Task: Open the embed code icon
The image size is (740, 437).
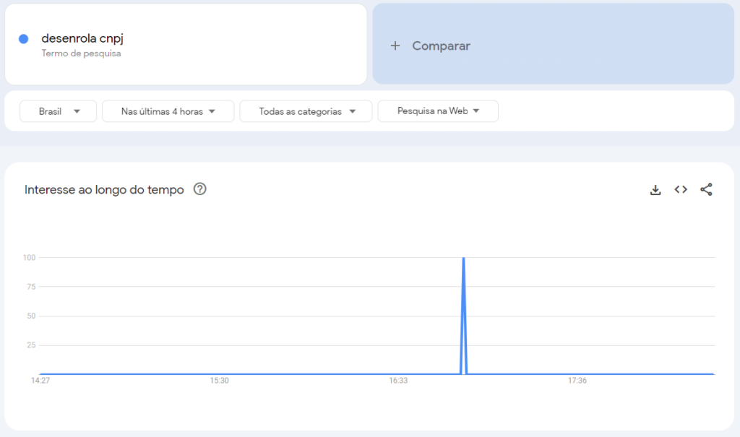Action: 681,189
